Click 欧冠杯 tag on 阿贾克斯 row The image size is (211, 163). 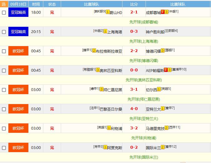[18, 147]
